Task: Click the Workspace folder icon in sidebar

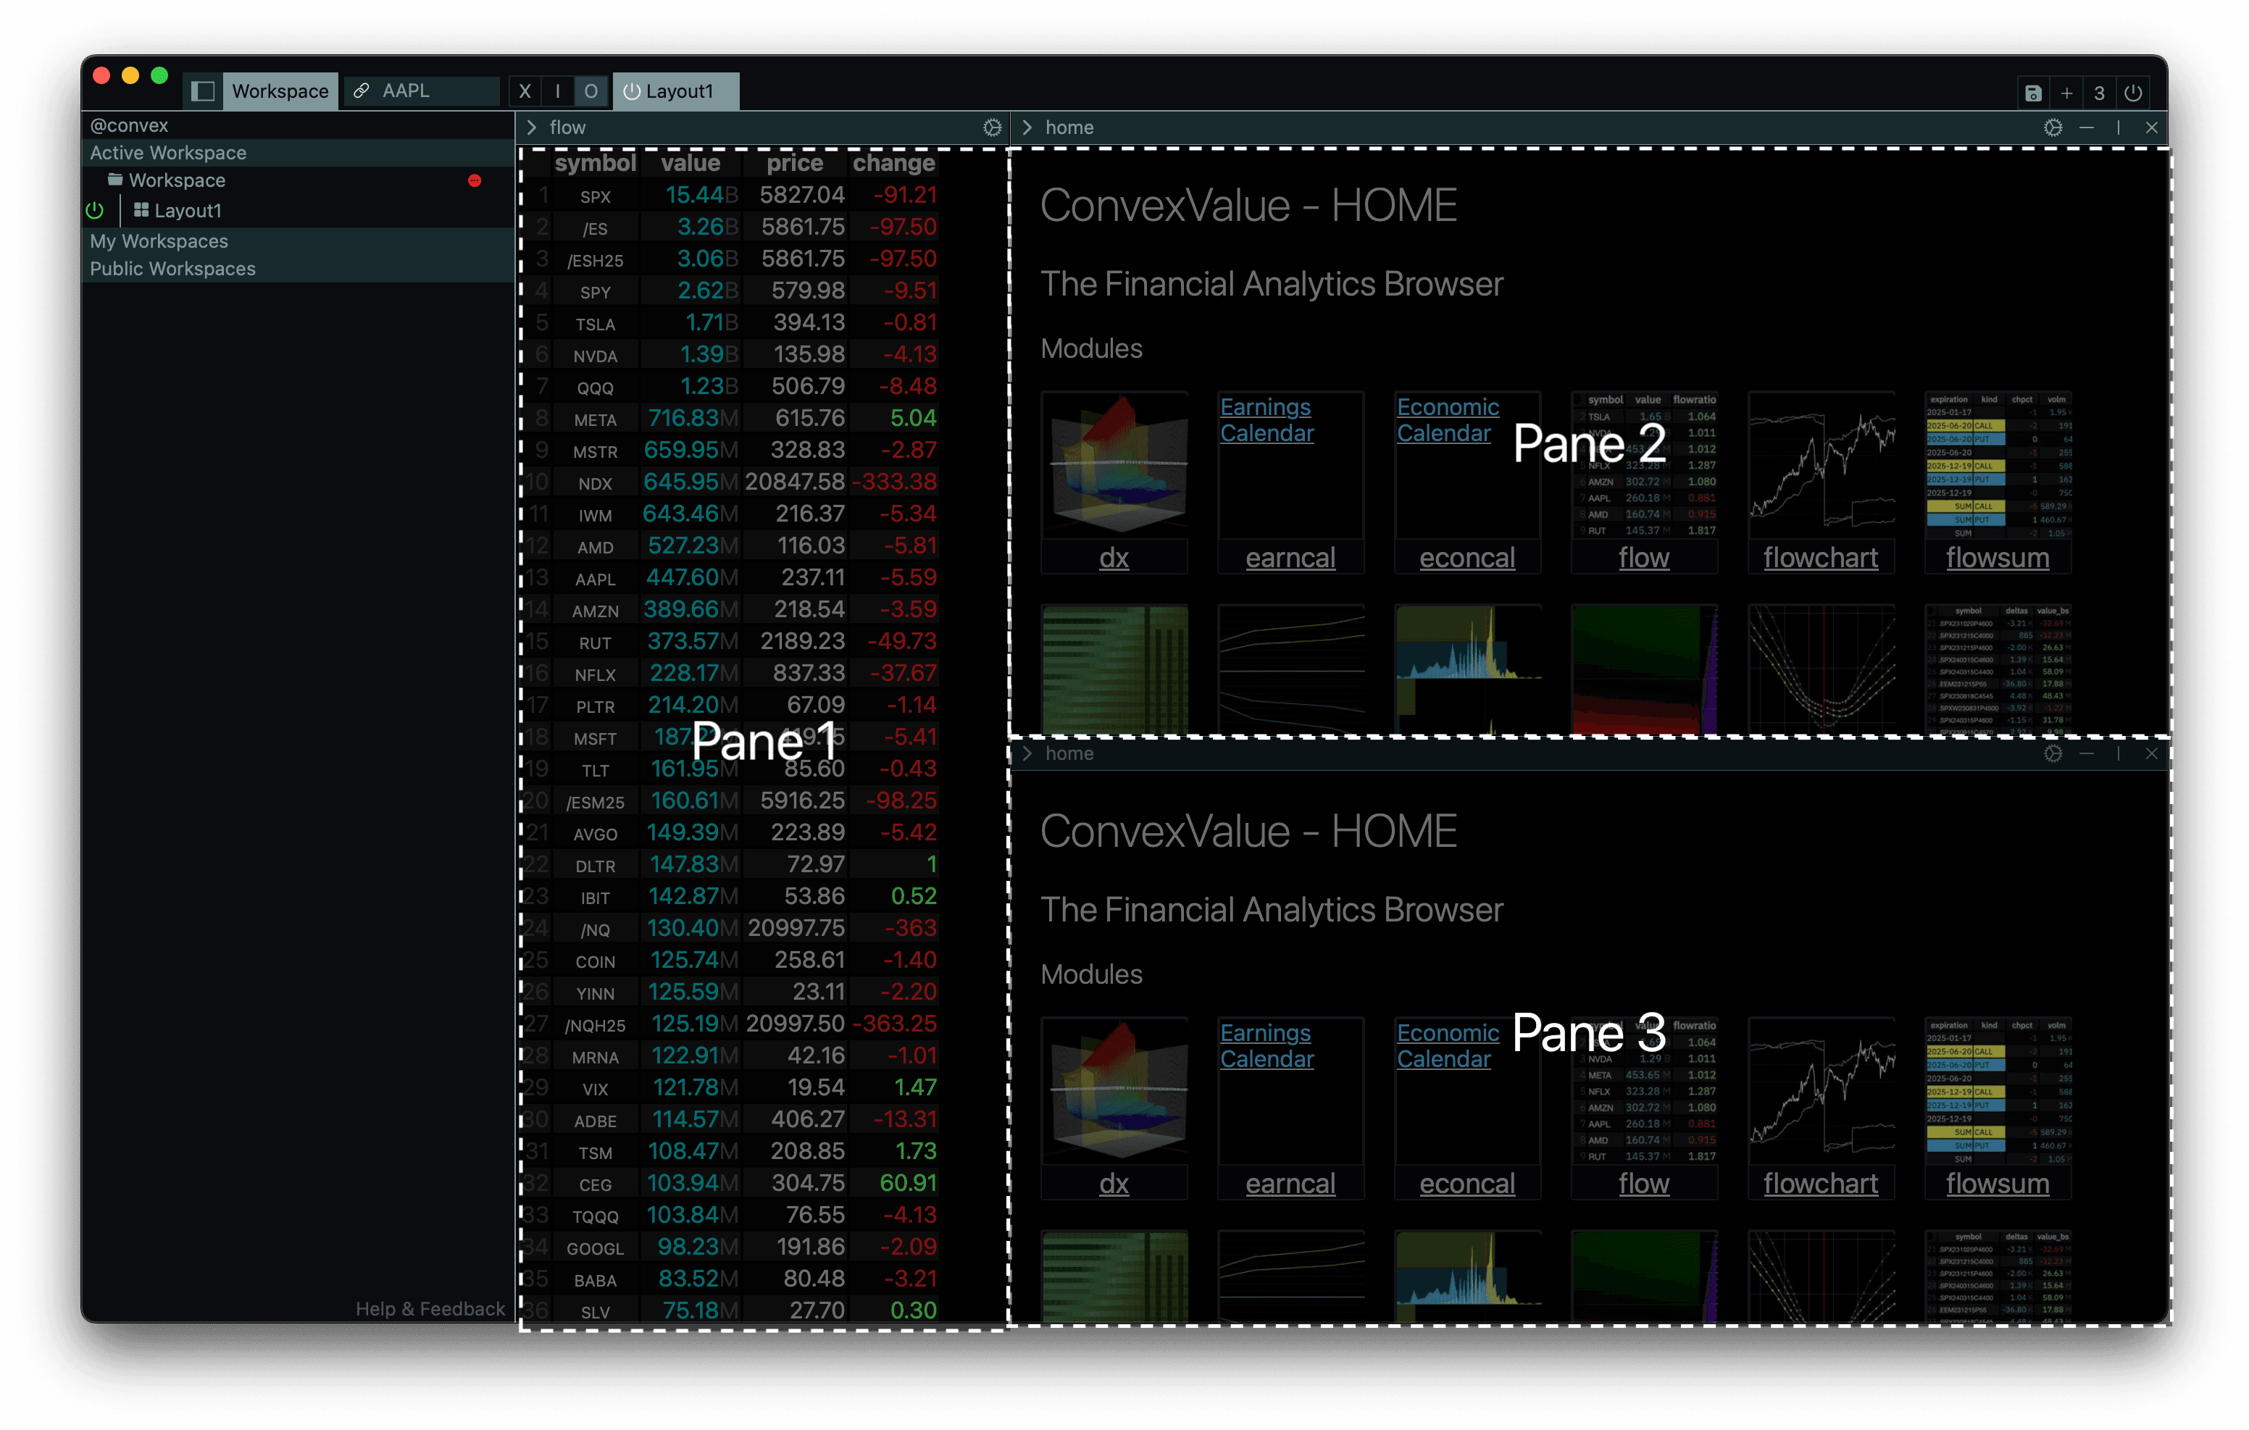Action: [x=116, y=180]
